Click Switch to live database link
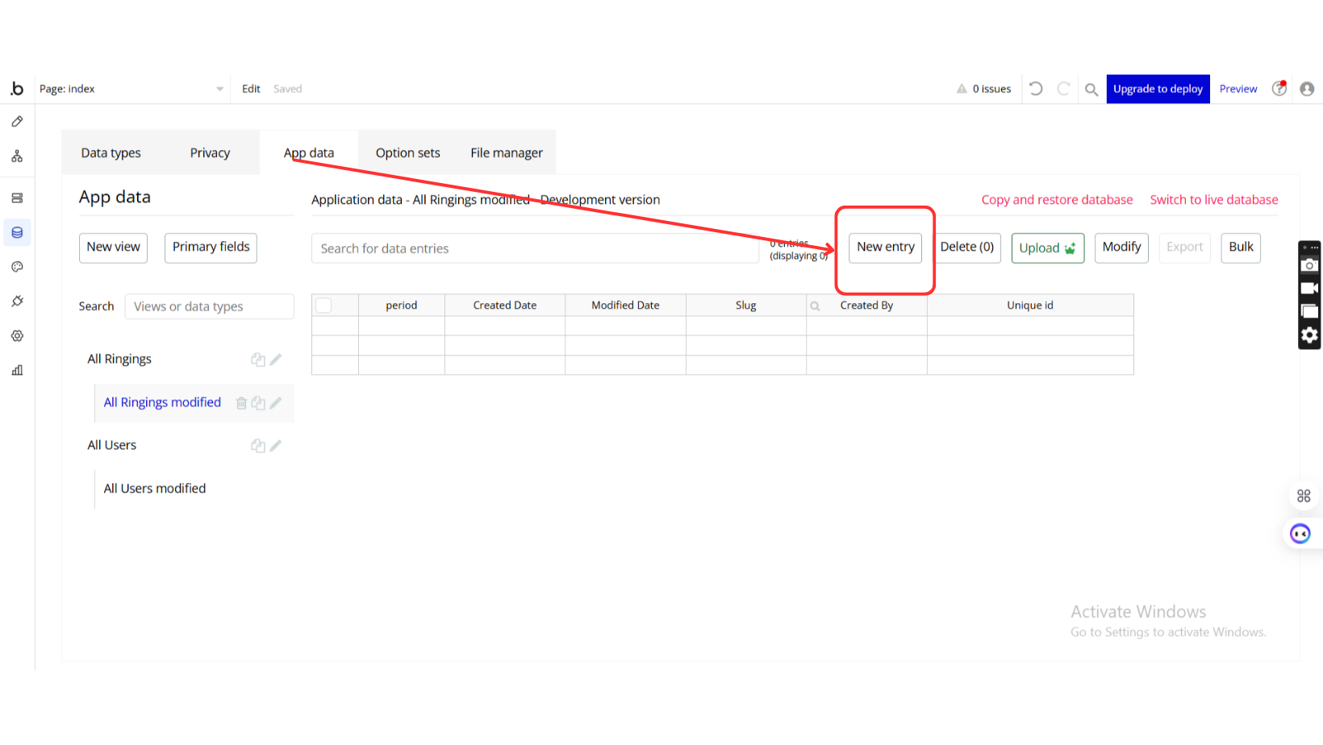Image resolution: width=1323 pixels, height=745 pixels. tap(1214, 200)
